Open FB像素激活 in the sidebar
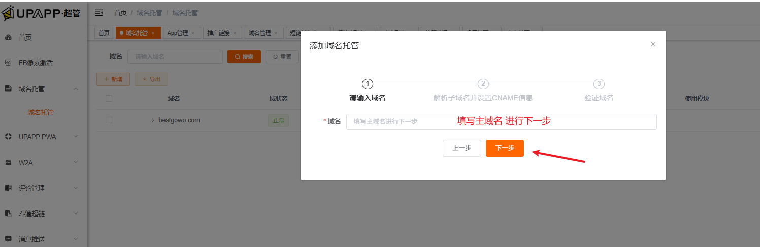 pyautogui.click(x=36, y=63)
